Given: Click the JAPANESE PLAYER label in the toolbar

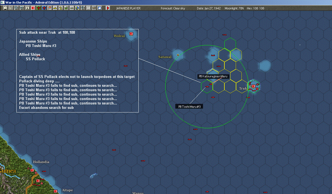Looking at the screenshot, I should (x=128, y=8).
